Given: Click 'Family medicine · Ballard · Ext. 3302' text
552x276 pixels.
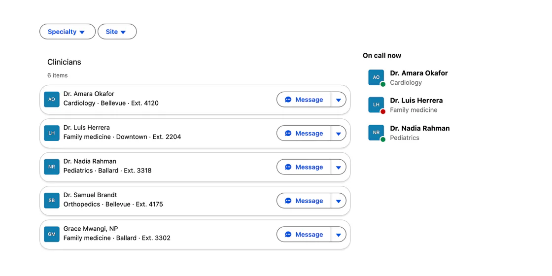Looking at the screenshot, I should tap(117, 238).
